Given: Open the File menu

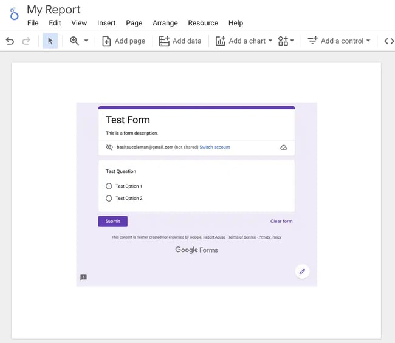Looking at the screenshot, I should coord(33,23).
